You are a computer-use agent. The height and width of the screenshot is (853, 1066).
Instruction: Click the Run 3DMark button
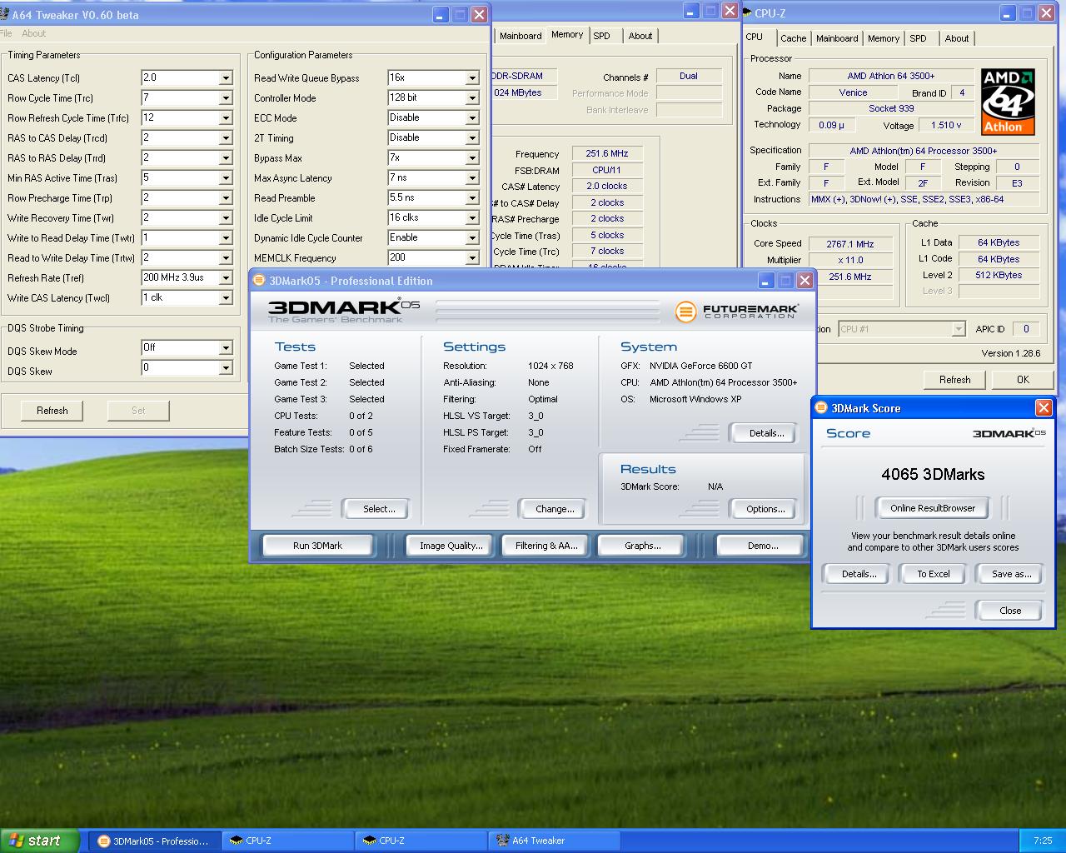coord(317,546)
